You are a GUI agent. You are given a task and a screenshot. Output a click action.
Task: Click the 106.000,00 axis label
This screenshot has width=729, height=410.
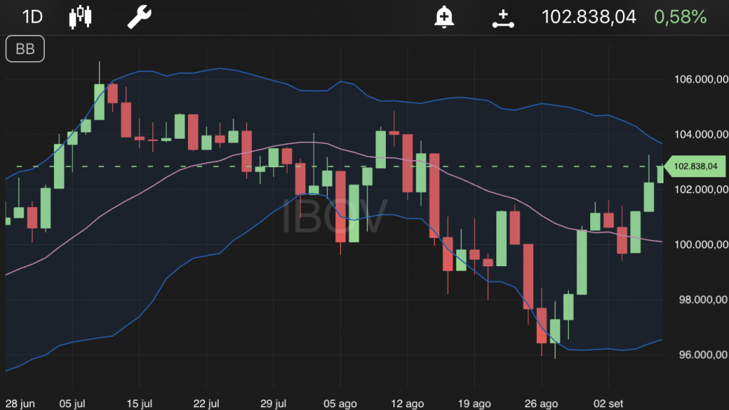tap(701, 80)
